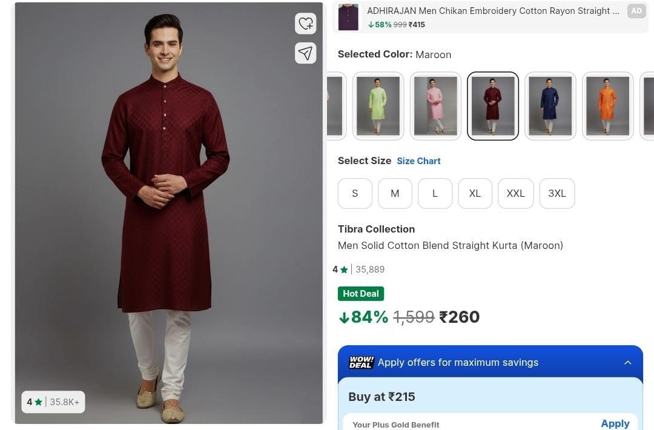Select the XXL size
Screen dimensions: 654x430
pos(515,193)
